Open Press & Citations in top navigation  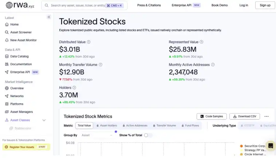pyautogui.click(x=149, y=5)
